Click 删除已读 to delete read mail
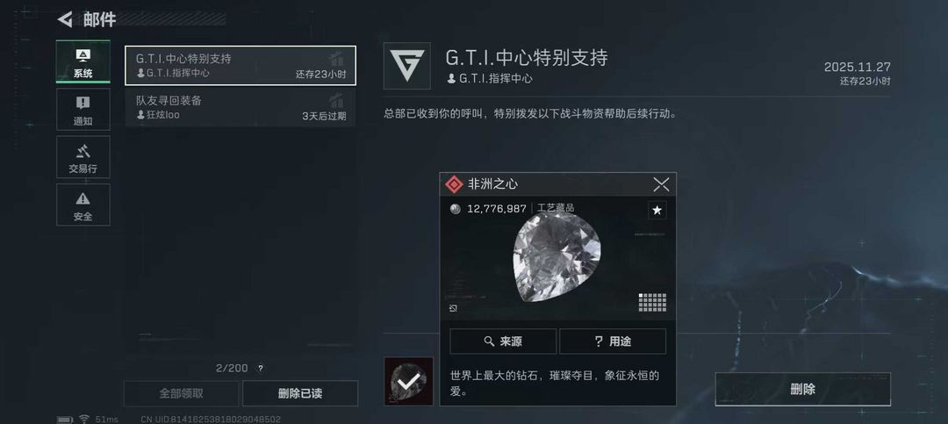The image size is (948, 424). coord(300,393)
